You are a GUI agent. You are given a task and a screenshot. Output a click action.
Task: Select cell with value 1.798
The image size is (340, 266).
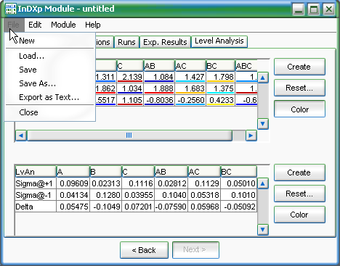(221, 77)
